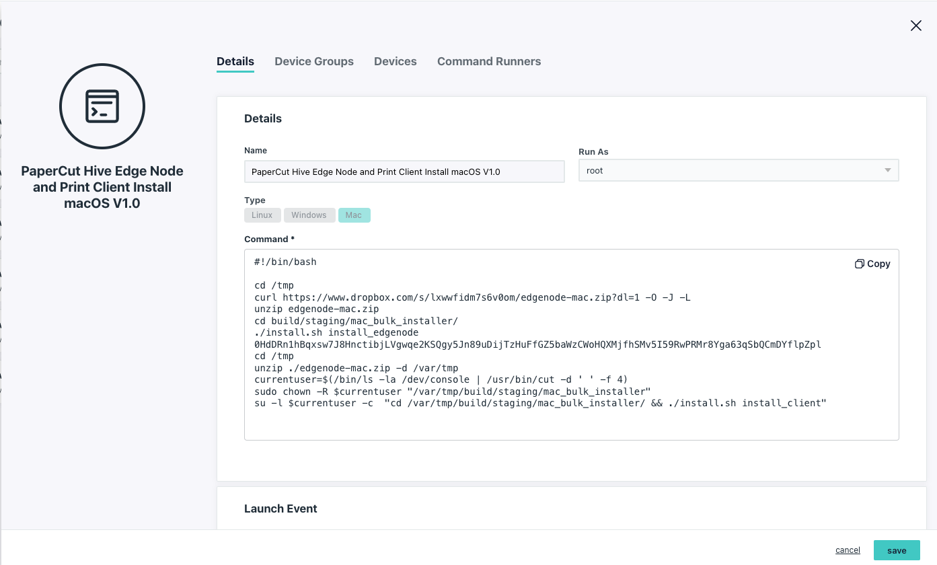
Task: Switch to the Details tab
Action: (235, 61)
